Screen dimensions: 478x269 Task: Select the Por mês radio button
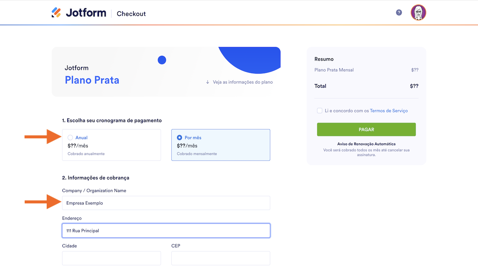(180, 137)
